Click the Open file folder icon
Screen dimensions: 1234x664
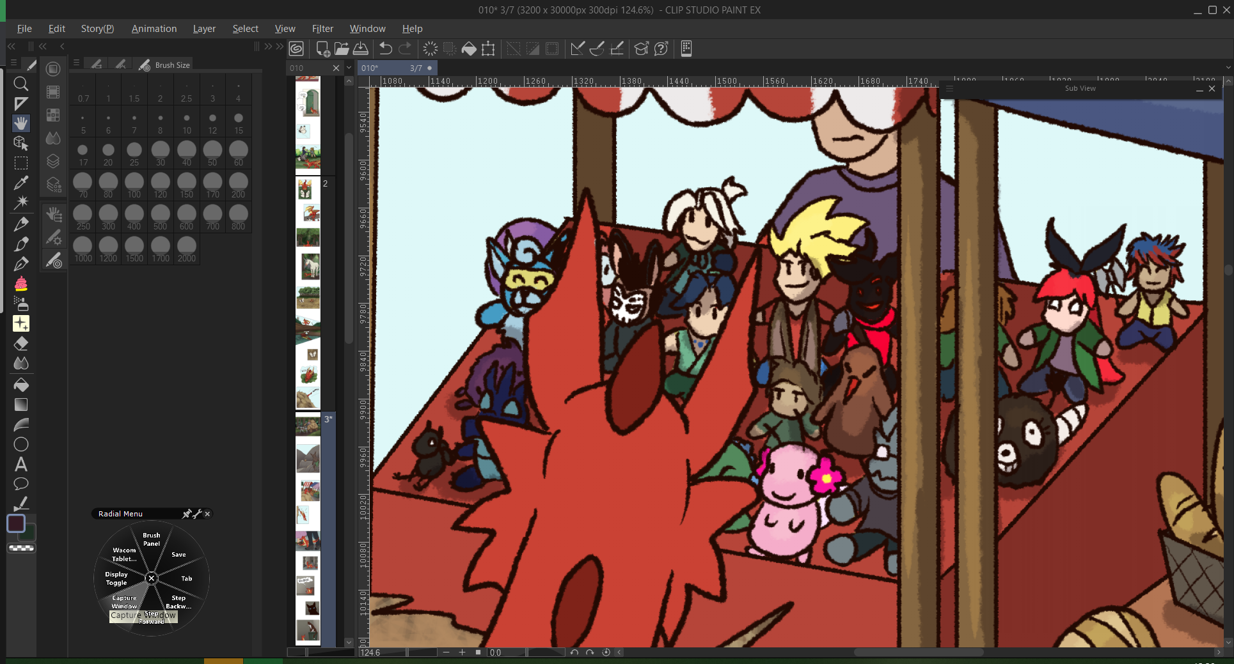tap(342, 49)
